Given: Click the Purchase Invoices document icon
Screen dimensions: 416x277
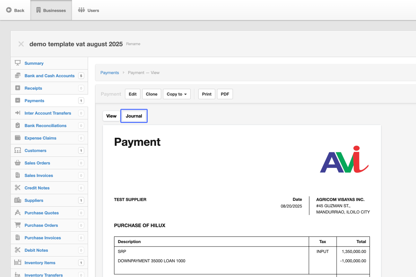Looking at the screenshot, I should point(18,238).
